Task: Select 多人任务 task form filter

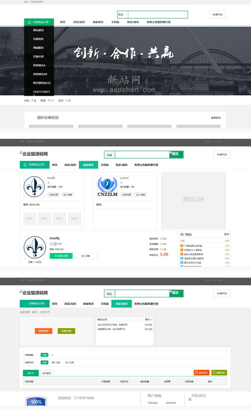Action: click(70, 363)
